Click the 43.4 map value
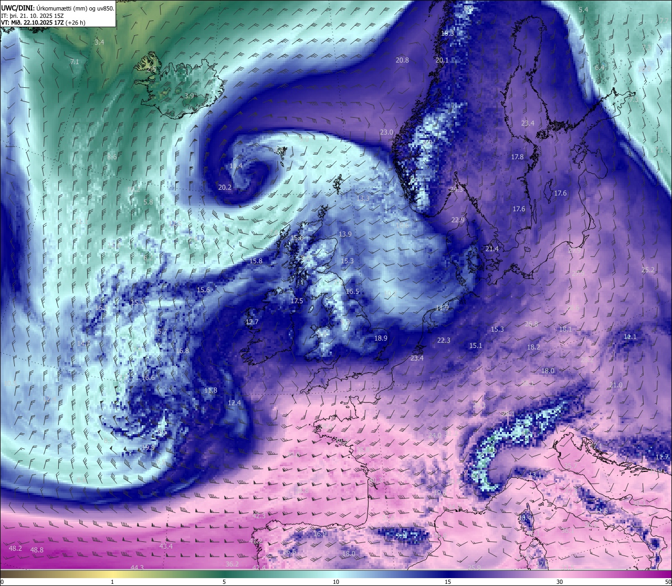Viewport: 672px width, 586px height. coord(166,546)
